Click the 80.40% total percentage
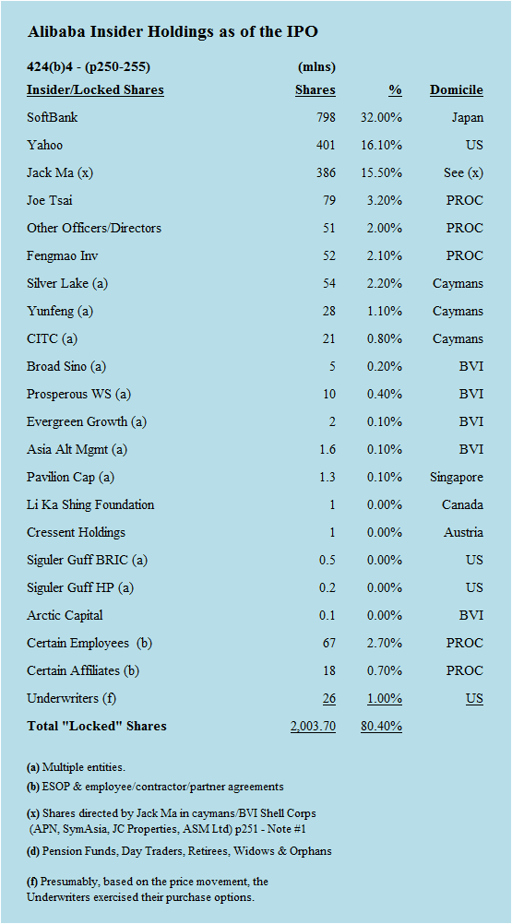The width and height of the screenshot is (512, 924). point(381,726)
